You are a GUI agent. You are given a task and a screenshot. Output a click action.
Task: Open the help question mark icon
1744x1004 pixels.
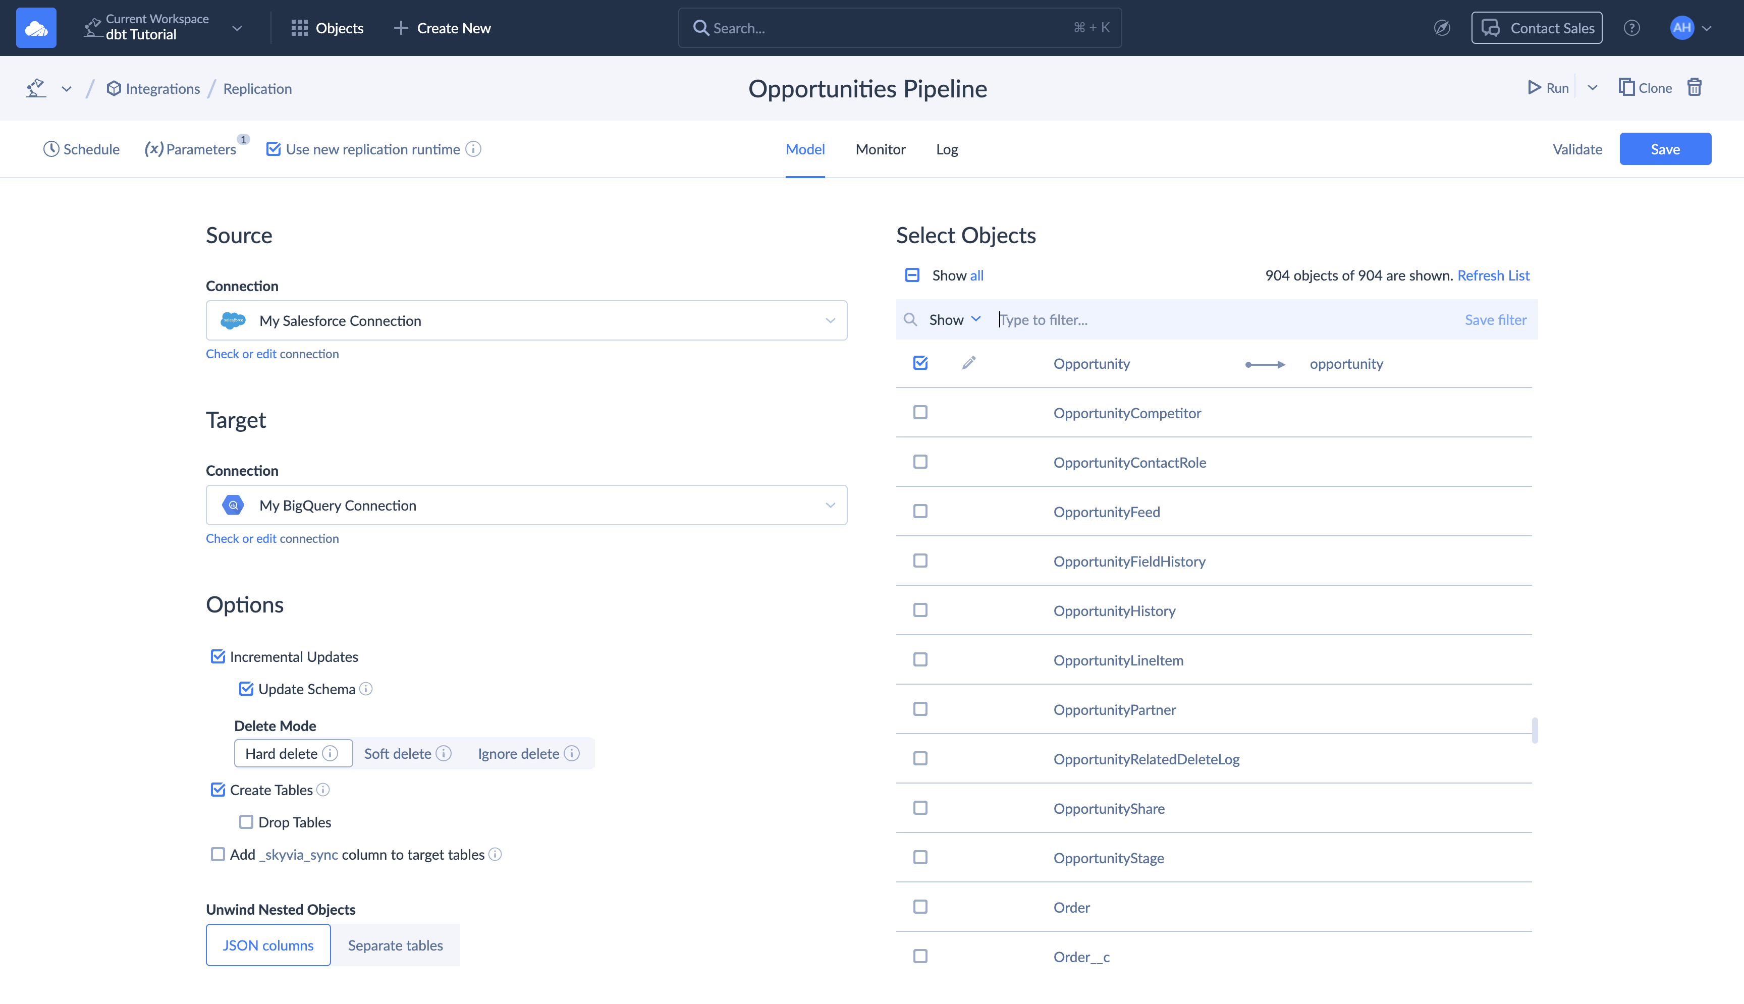click(x=1631, y=28)
